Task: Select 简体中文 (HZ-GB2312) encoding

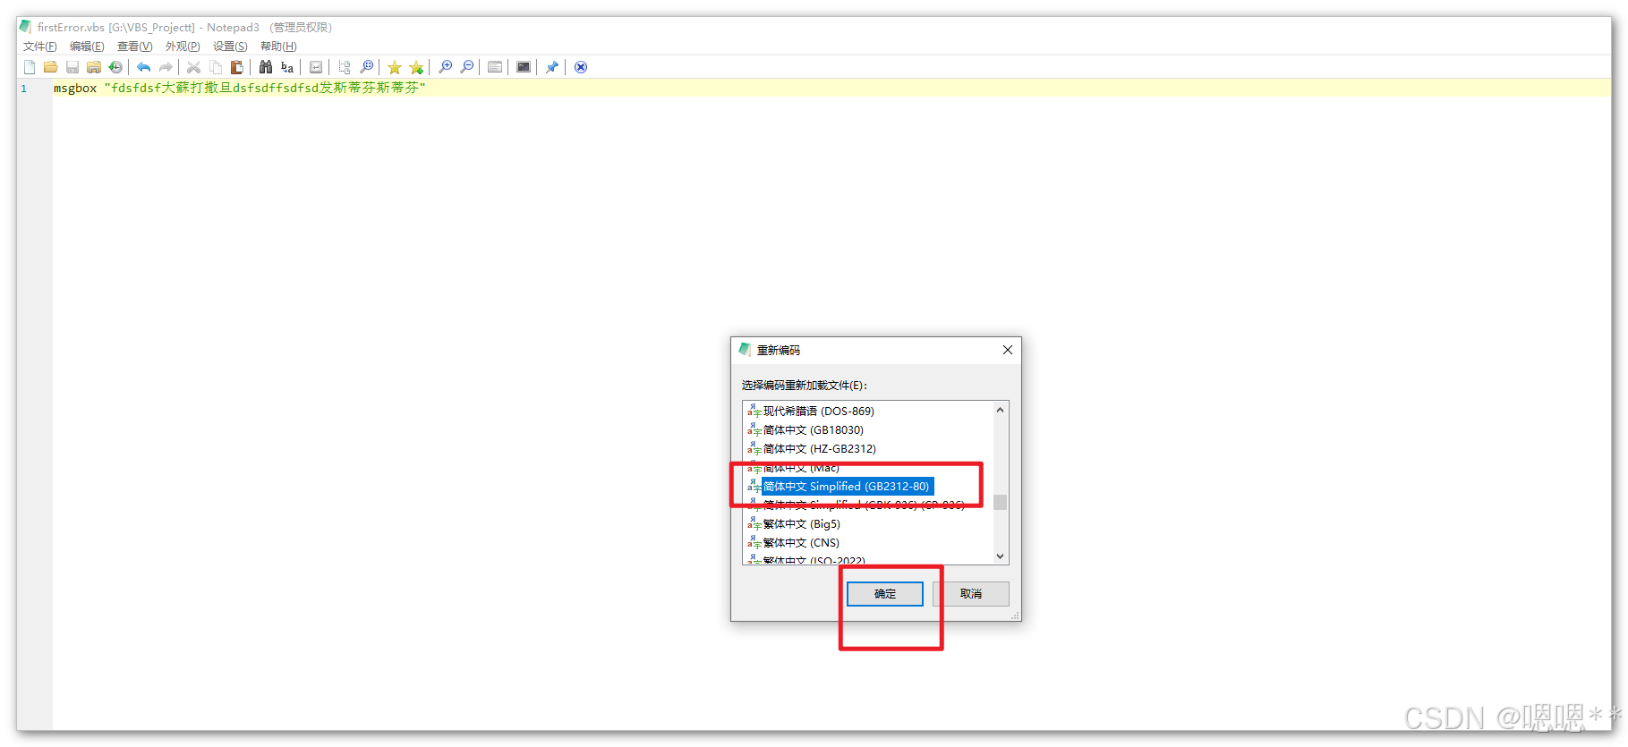Action: coord(812,449)
